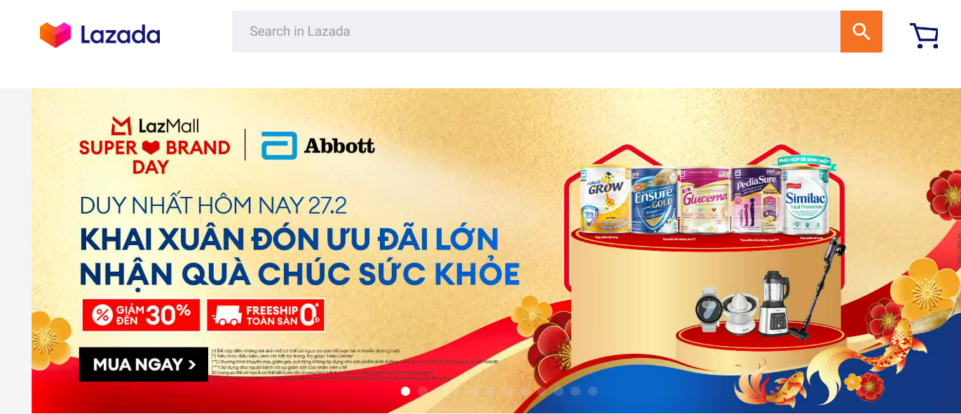
Task: Click the PediaSure can
Action: [755, 200]
